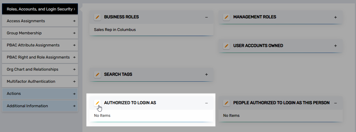Expand the Search Tags panel
The height and width of the screenshot is (132, 356).
coord(206,75)
